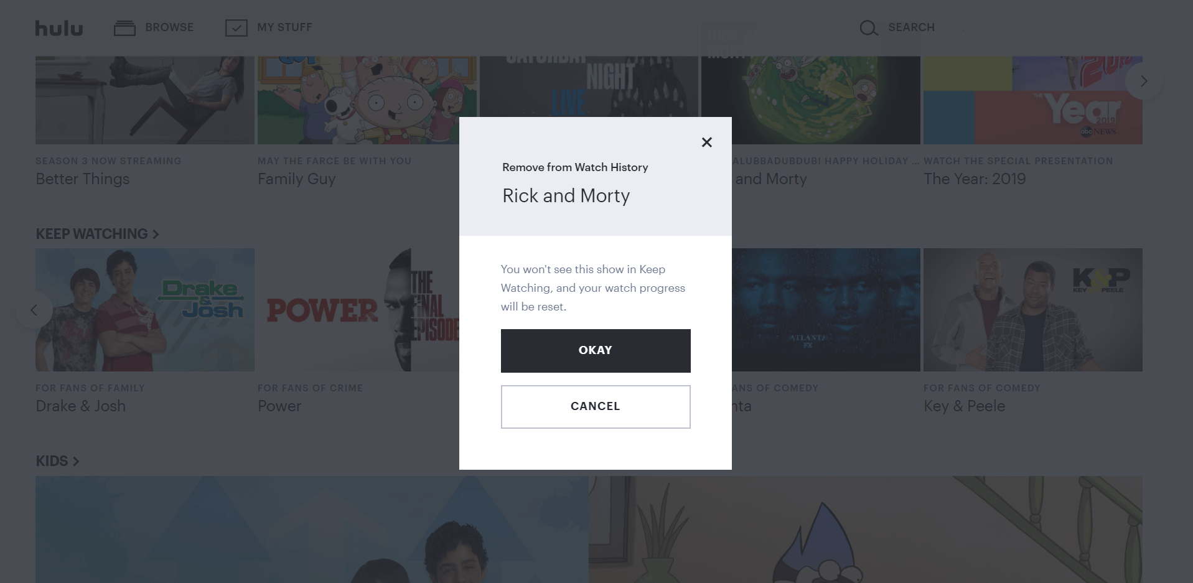Open the Browse menu
Screen dimensions: 1193x583
169,27
